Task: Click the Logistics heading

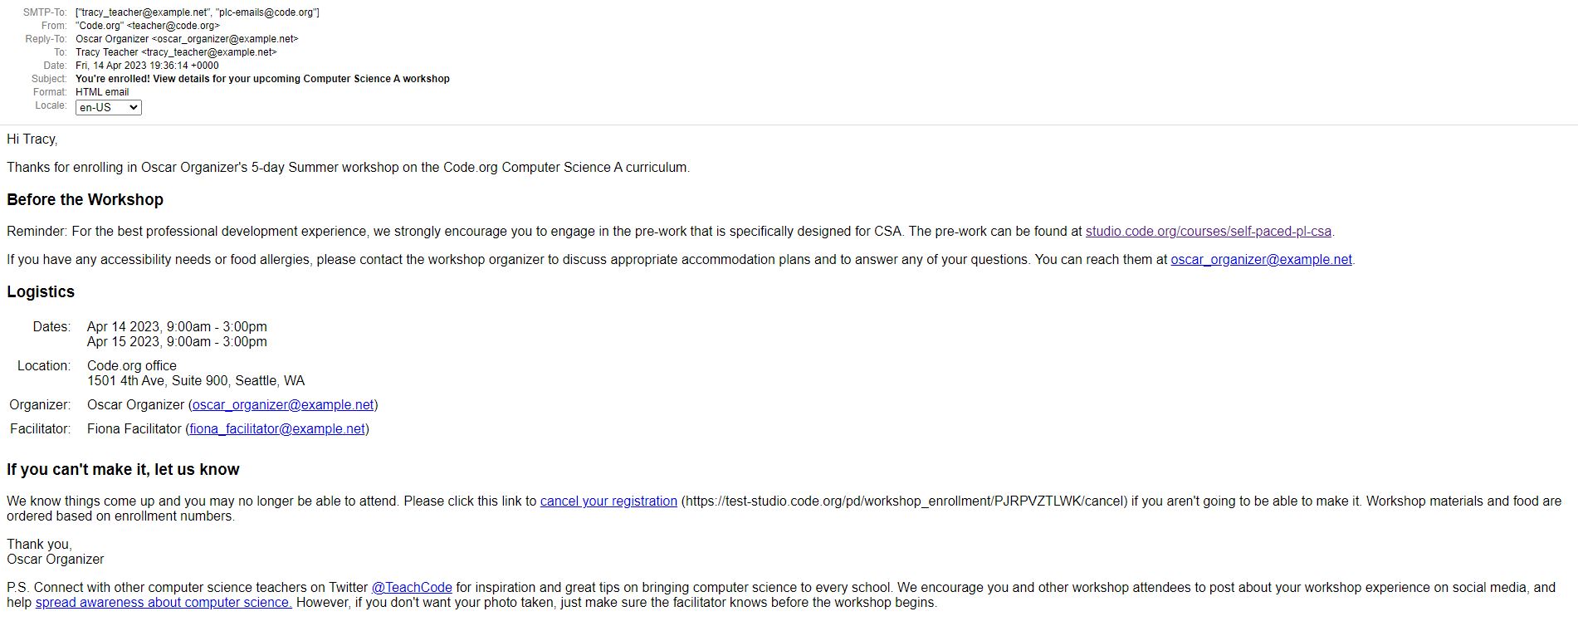Action: (41, 292)
